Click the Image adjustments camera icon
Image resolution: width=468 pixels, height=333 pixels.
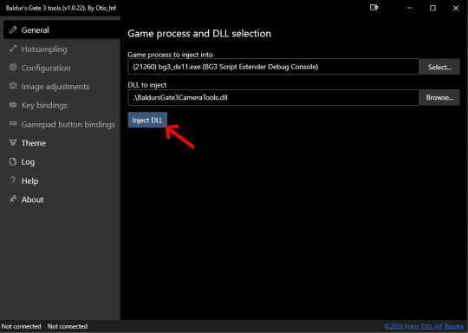coord(13,86)
